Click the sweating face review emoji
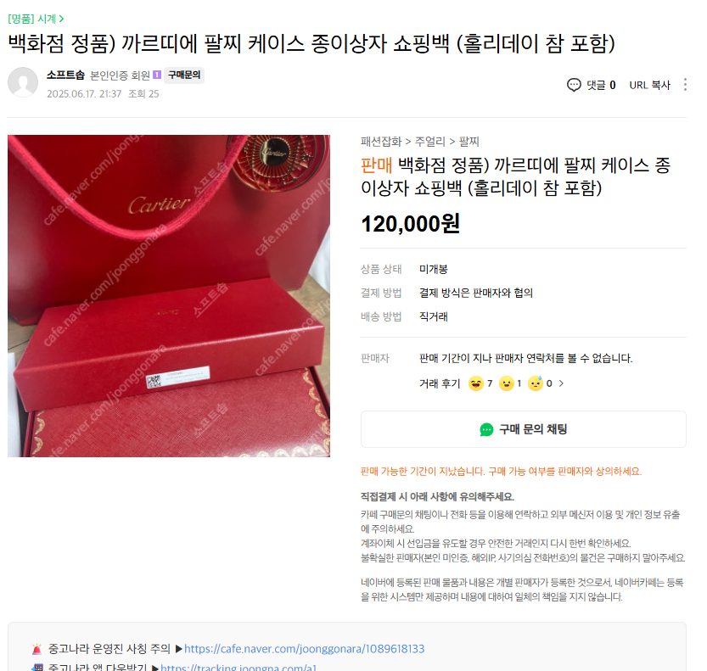Image resolution: width=707 pixels, height=671 pixels. pos(536,383)
